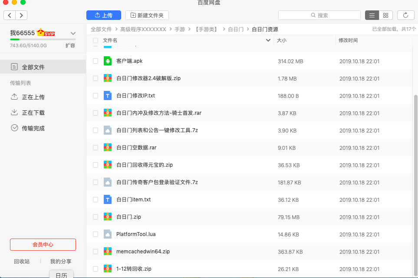Click the 搜索 search field
Screen dimensions: 418x278
(x=319, y=15)
